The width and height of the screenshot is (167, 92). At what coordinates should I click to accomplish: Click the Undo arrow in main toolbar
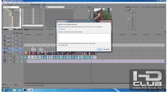coord(23,5)
